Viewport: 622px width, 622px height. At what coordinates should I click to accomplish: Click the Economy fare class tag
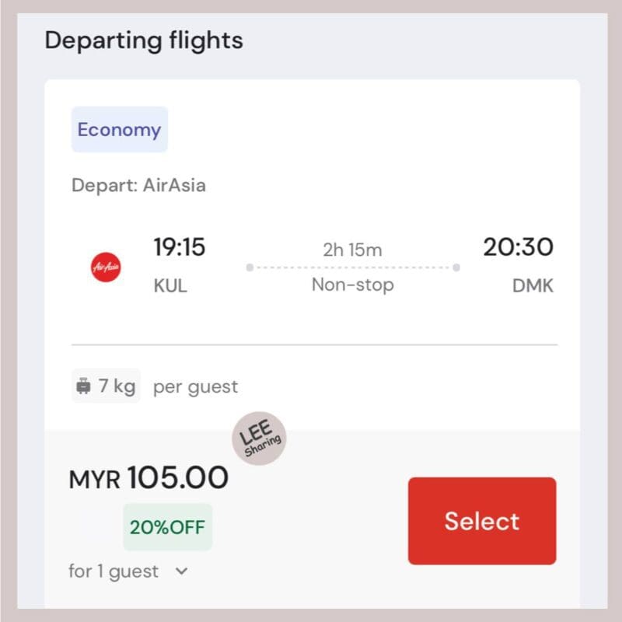[x=120, y=129]
